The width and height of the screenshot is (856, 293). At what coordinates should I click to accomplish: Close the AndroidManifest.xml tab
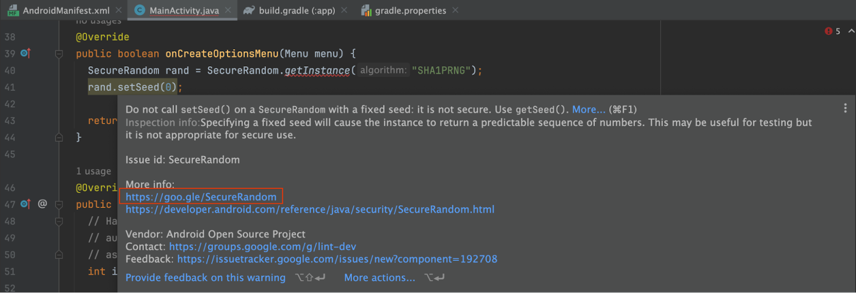click(119, 10)
